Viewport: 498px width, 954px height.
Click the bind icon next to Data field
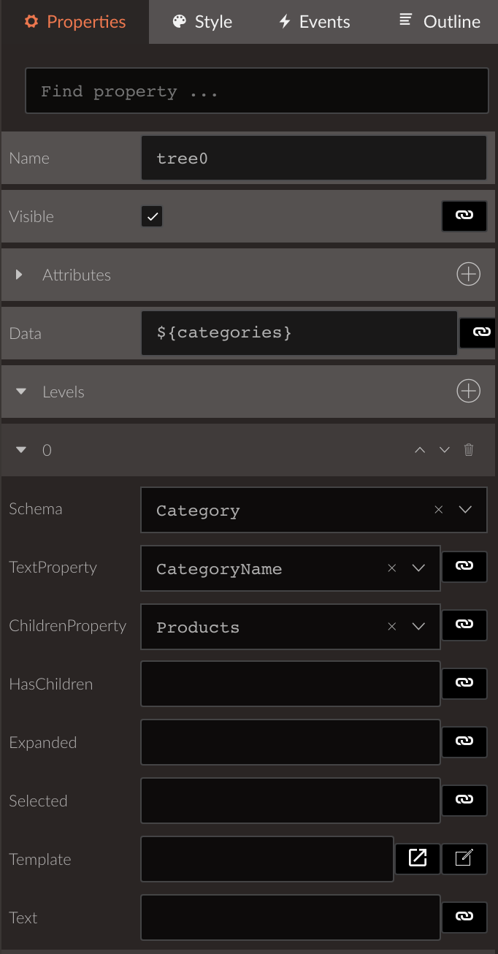click(480, 333)
